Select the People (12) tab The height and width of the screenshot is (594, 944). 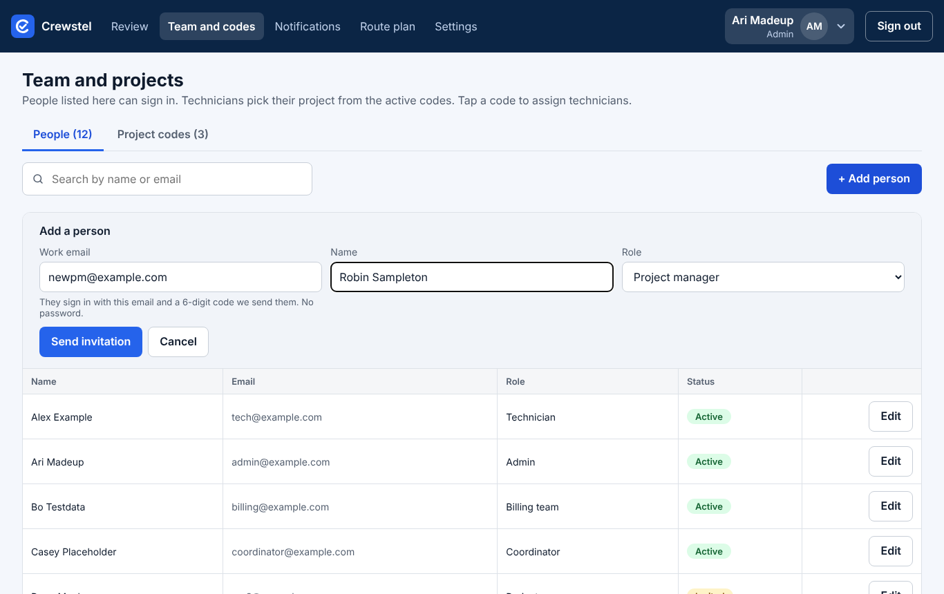[x=63, y=134]
